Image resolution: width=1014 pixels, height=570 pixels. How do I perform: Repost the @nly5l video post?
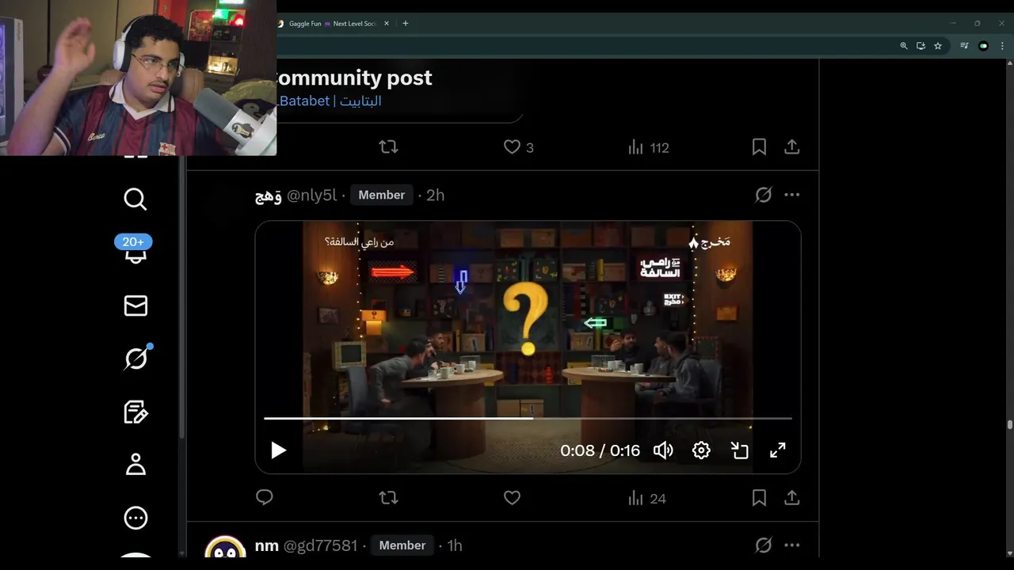coord(388,498)
